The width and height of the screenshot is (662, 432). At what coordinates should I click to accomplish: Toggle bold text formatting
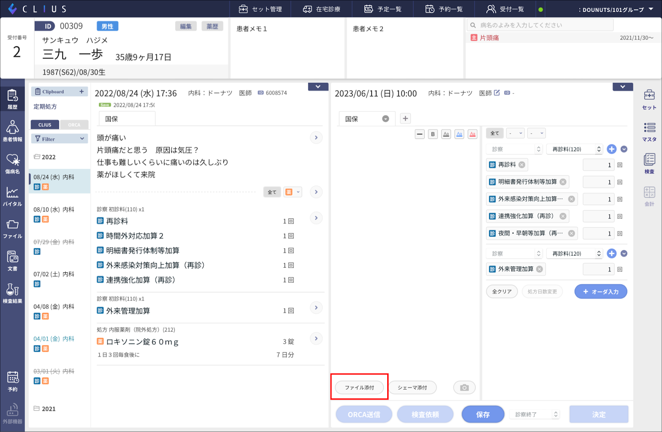(432, 134)
